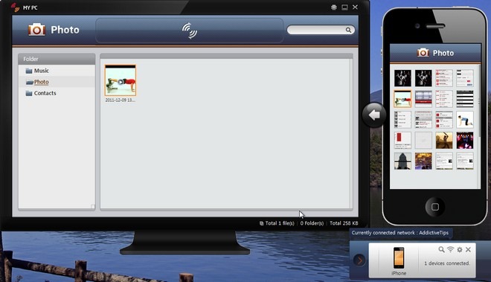Select purple-orange stage photo on iPhone
The height and width of the screenshot is (282, 491).
423,161
